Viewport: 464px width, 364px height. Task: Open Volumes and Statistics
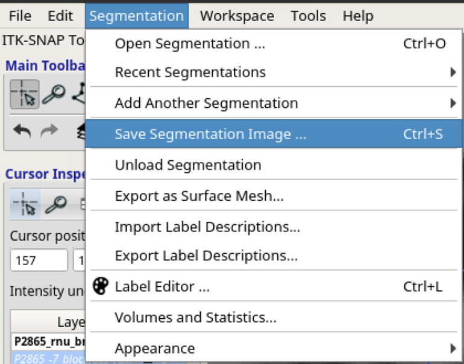pos(195,317)
